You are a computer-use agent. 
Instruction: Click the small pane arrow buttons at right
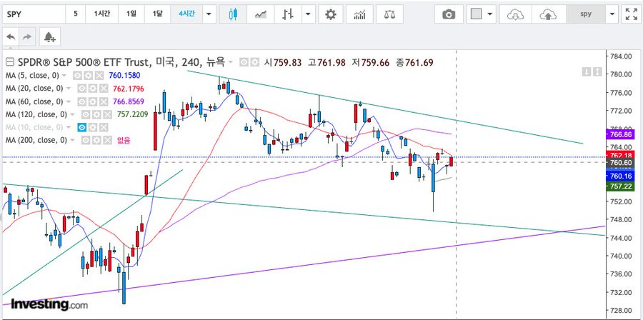point(592,73)
